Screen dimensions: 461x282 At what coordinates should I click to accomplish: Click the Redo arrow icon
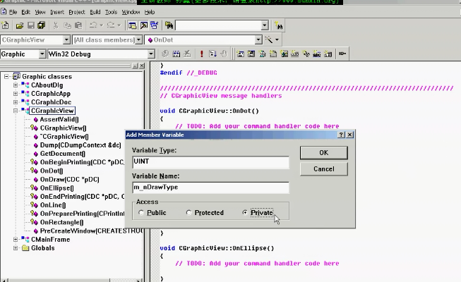coord(111,25)
